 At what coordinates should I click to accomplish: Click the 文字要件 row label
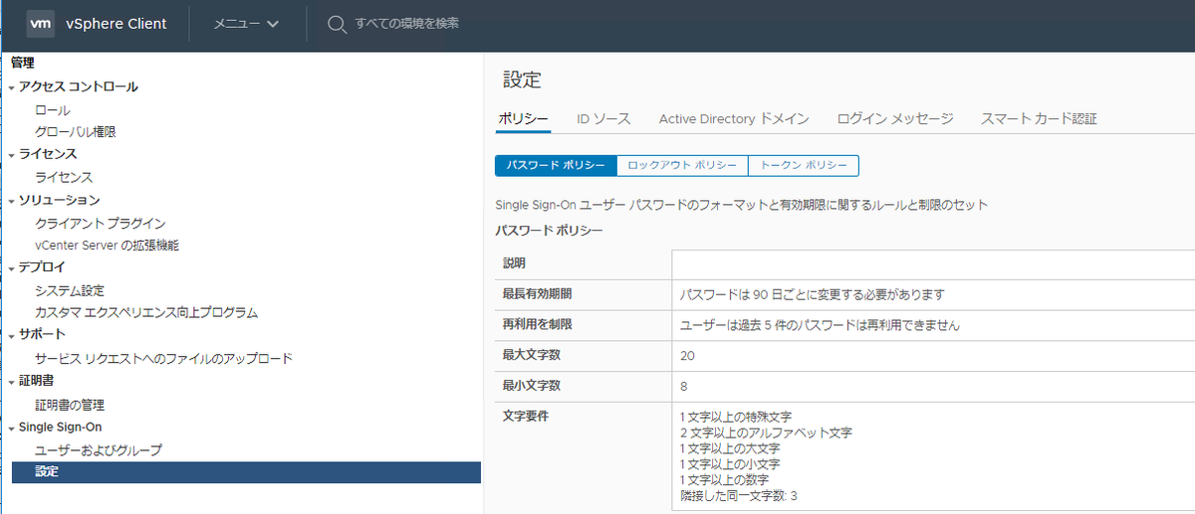[526, 416]
